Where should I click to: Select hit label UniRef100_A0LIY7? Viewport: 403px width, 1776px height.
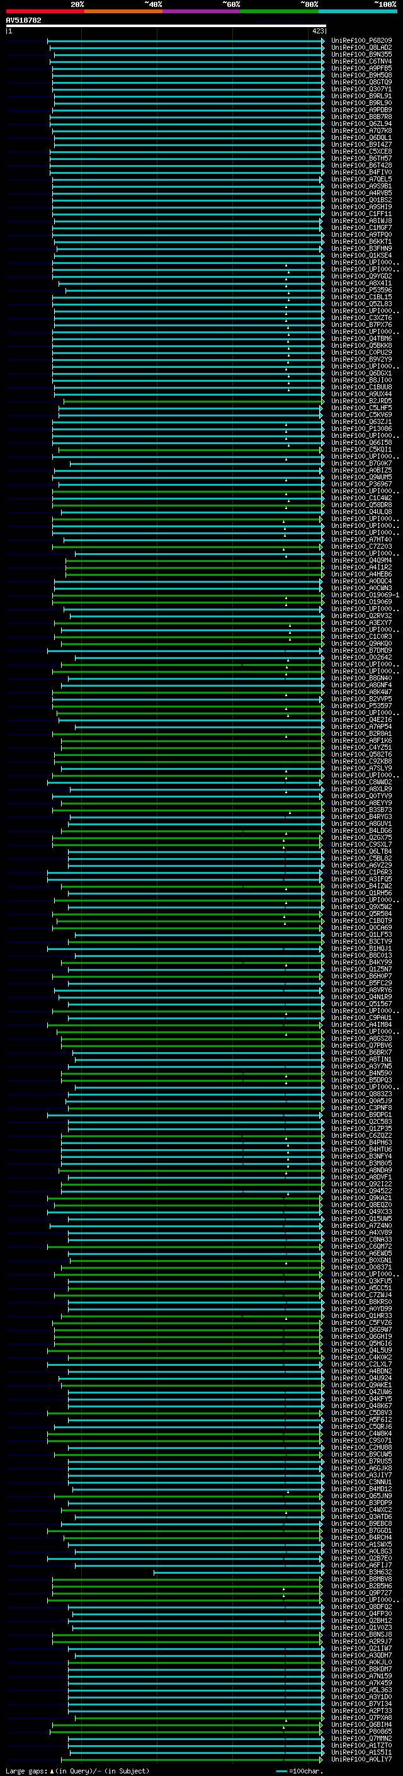coord(361,1759)
